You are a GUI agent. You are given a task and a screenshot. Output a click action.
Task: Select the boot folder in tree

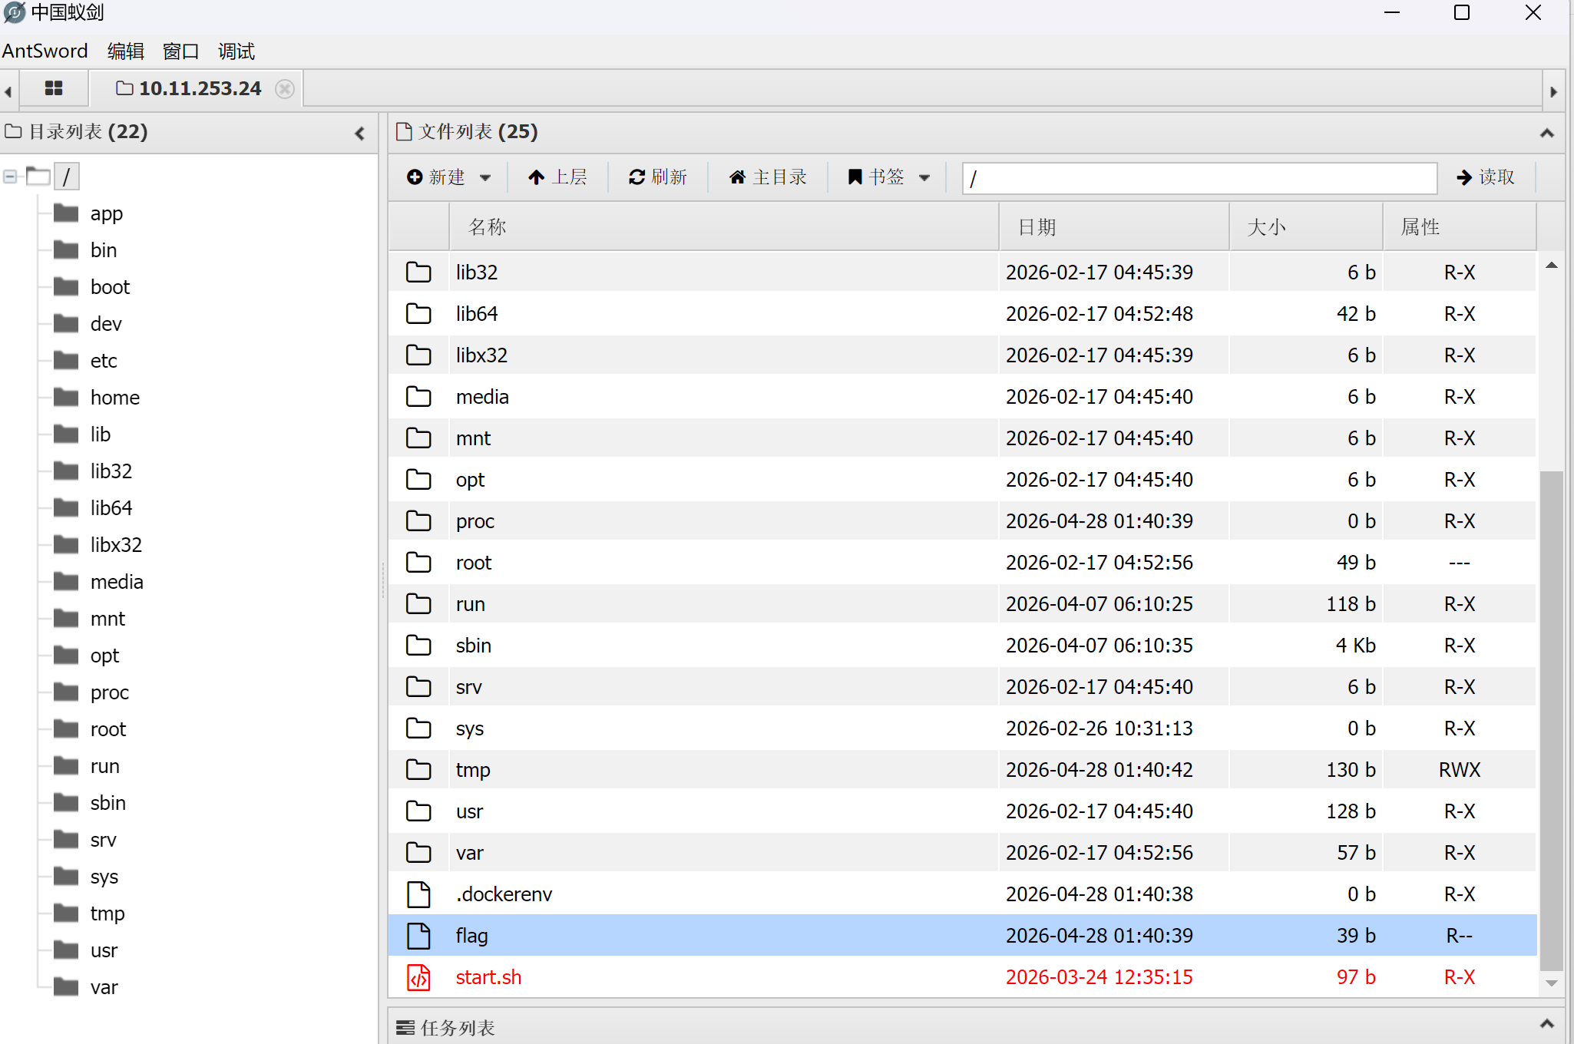point(111,287)
